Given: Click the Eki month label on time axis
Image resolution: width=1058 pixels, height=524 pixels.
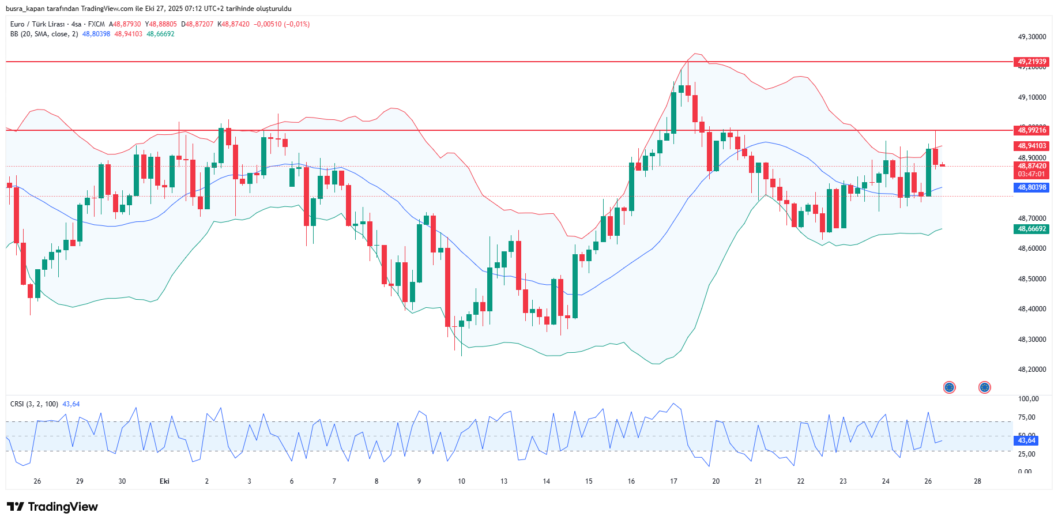Looking at the screenshot, I should pos(164,481).
